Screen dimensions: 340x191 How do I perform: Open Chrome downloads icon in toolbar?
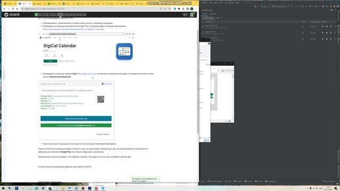pos(183,9)
